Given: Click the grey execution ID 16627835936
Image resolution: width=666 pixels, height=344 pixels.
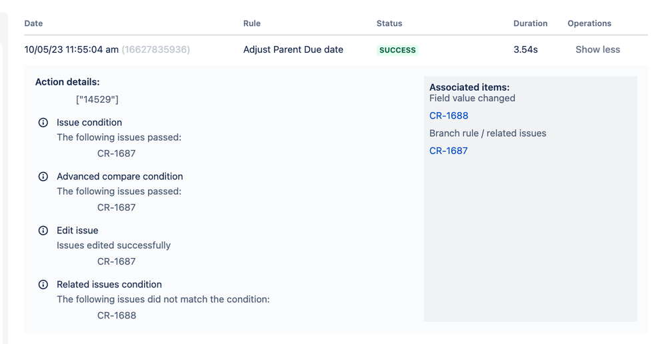Looking at the screenshot, I should [x=156, y=49].
